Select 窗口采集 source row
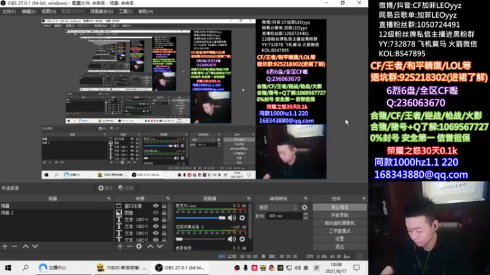The height and width of the screenshot is (275, 490). point(141,206)
